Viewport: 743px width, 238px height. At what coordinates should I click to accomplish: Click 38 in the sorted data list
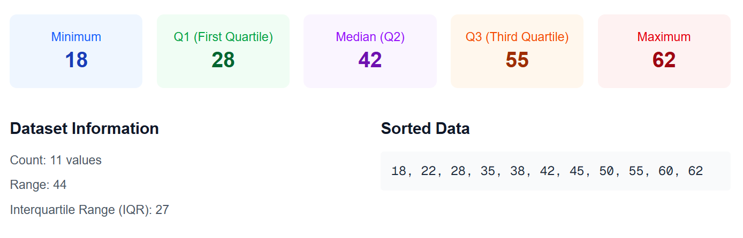click(x=517, y=171)
